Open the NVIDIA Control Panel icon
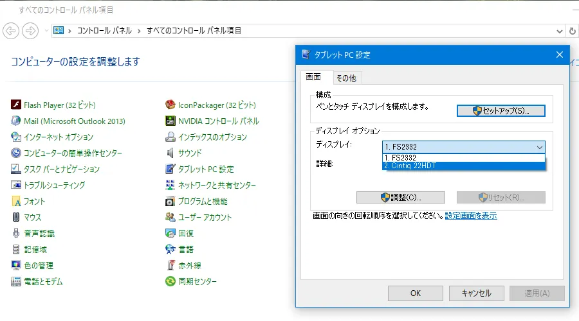The height and width of the screenshot is (321, 579). (170, 121)
